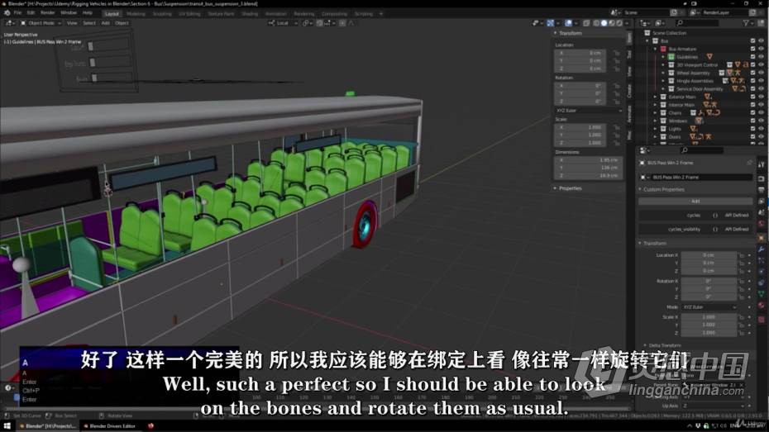This screenshot has width=769, height=432.
Task: Open the XYZ Euler rotation mode dropdown in sidebar
Action: click(x=588, y=111)
